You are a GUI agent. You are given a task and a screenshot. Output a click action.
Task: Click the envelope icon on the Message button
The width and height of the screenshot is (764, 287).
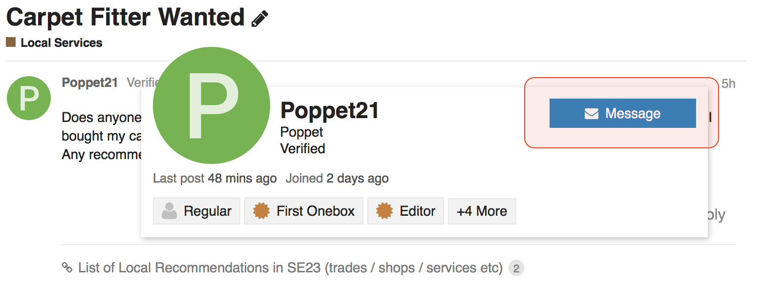(592, 114)
